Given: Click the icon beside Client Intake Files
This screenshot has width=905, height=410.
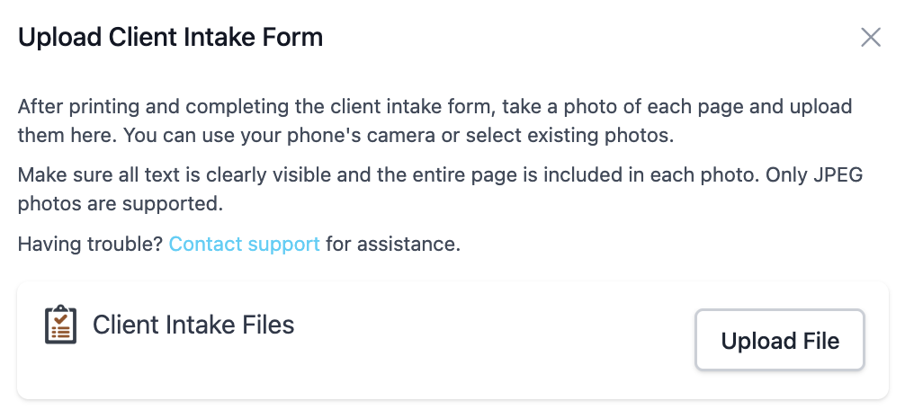Looking at the screenshot, I should click(60, 325).
